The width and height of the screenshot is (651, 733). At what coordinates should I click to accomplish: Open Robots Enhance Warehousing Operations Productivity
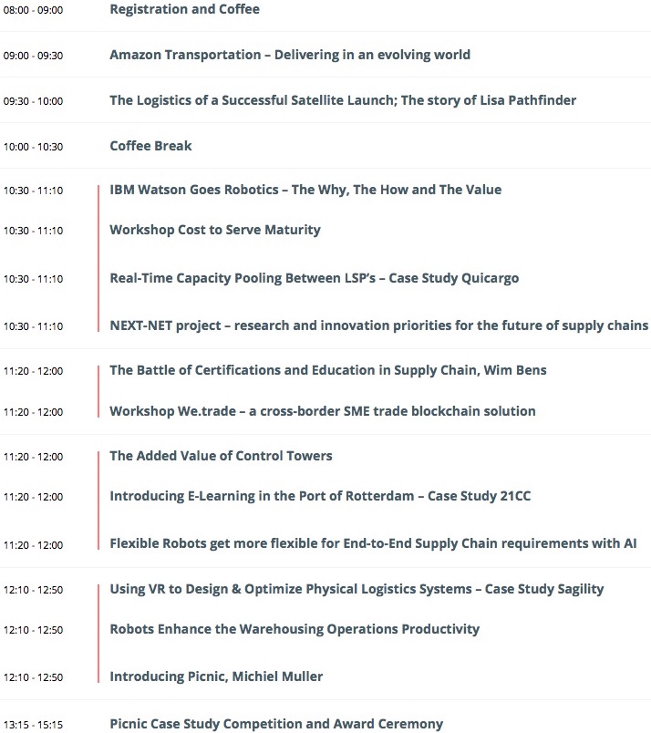click(x=294, y=629)
